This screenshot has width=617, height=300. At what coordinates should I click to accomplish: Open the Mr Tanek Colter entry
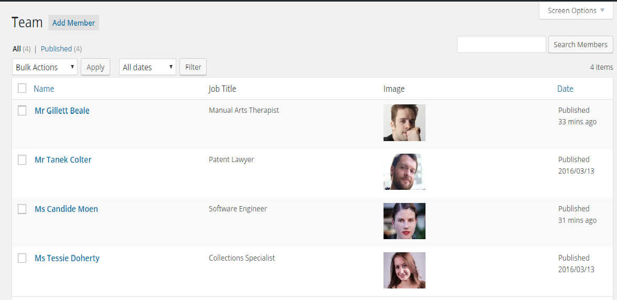[63, 160]
